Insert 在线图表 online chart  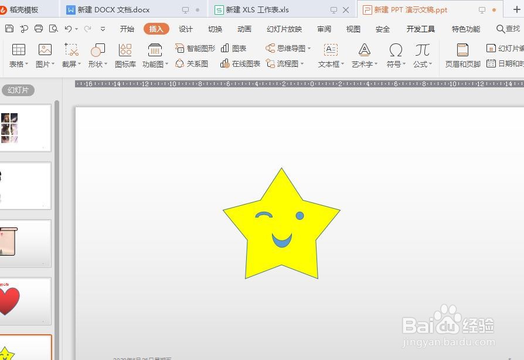(x=240, y=63)
